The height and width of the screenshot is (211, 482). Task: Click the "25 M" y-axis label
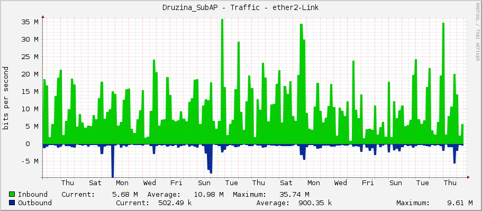30,57
